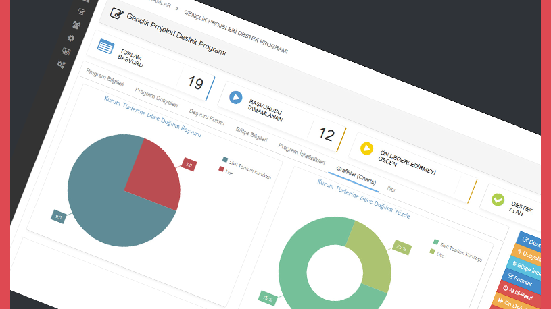This screenshot has height=309, width=551.
Task: Open the multiple gears sidebar icon
Action: (61, 65)
